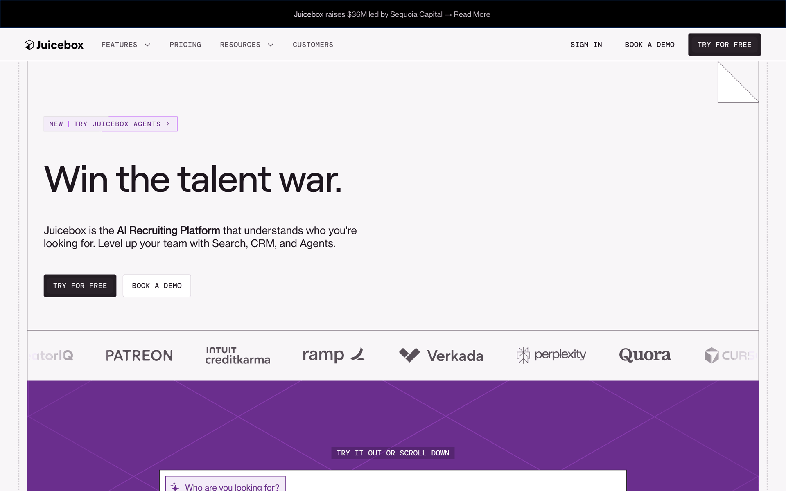Open the Sequoia funding Read More banner
Image resolution: width=786 pixels, height=491 pixels.
pos(392,14)
